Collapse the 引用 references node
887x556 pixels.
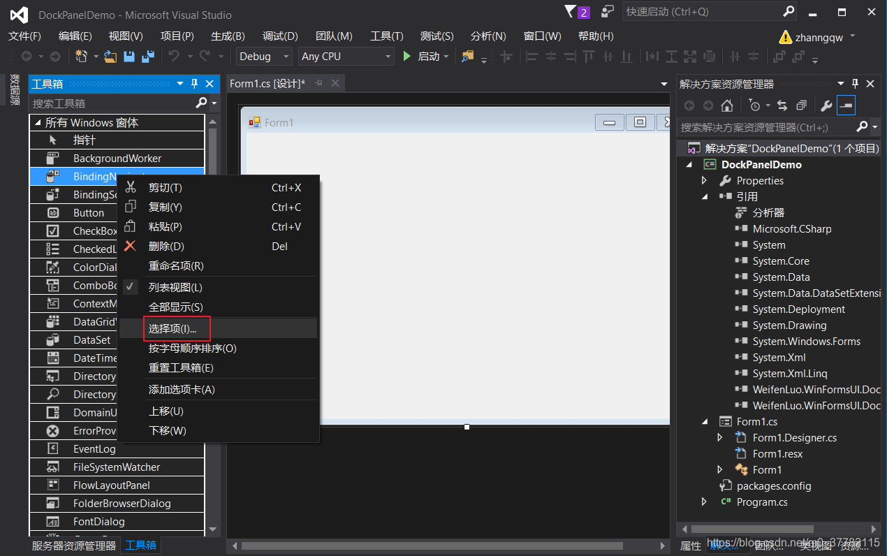[x=704, y=197]
